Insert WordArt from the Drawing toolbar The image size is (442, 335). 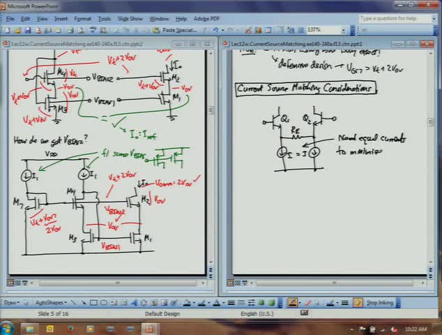click(134, 303)
